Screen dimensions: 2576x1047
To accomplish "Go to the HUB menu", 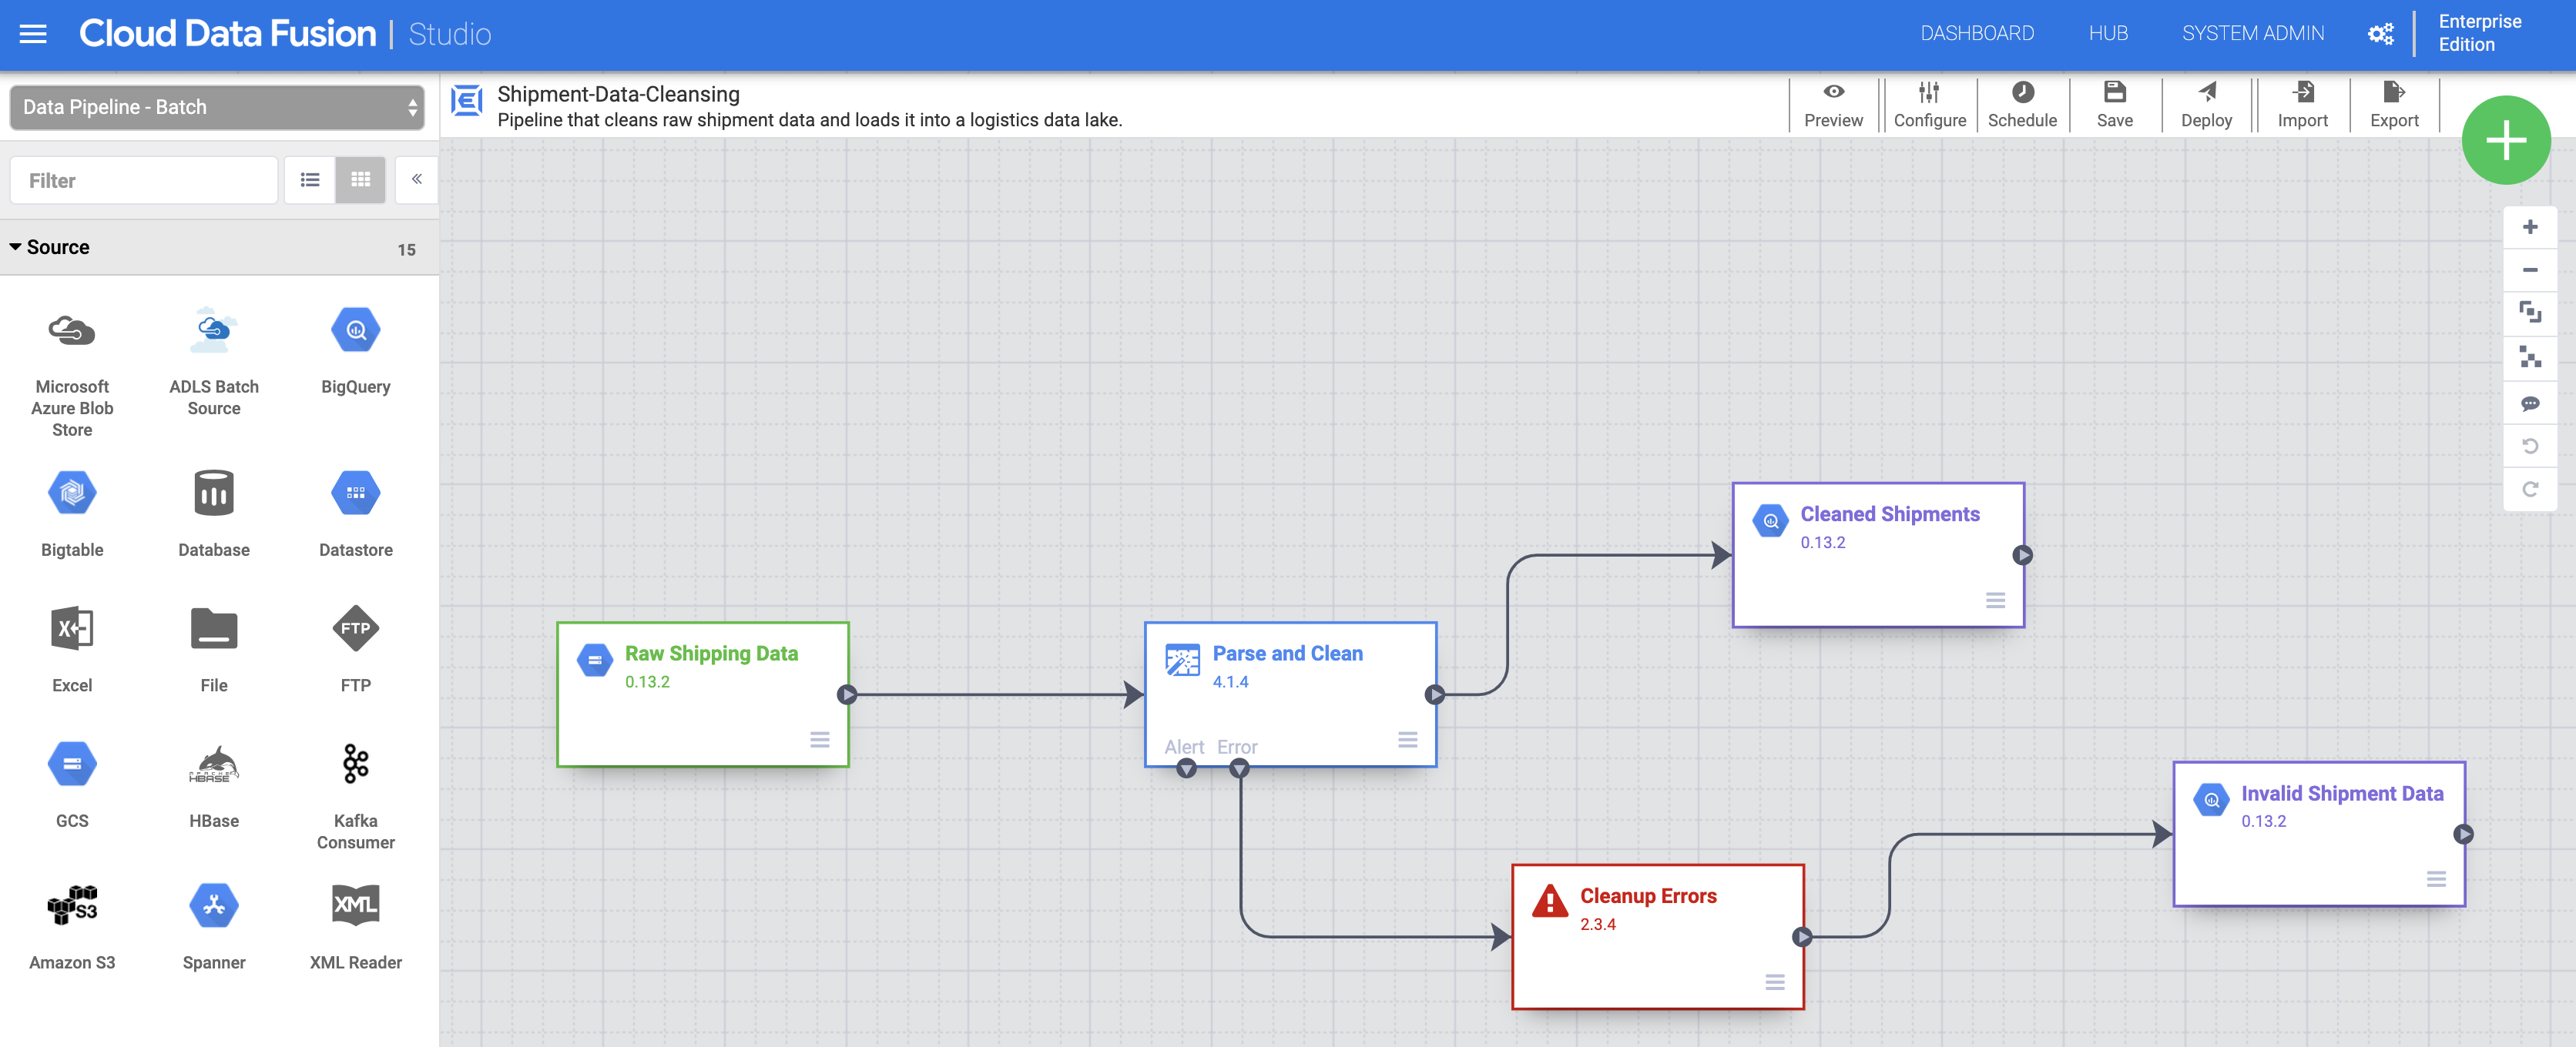I will click(x=2107, y=34).
